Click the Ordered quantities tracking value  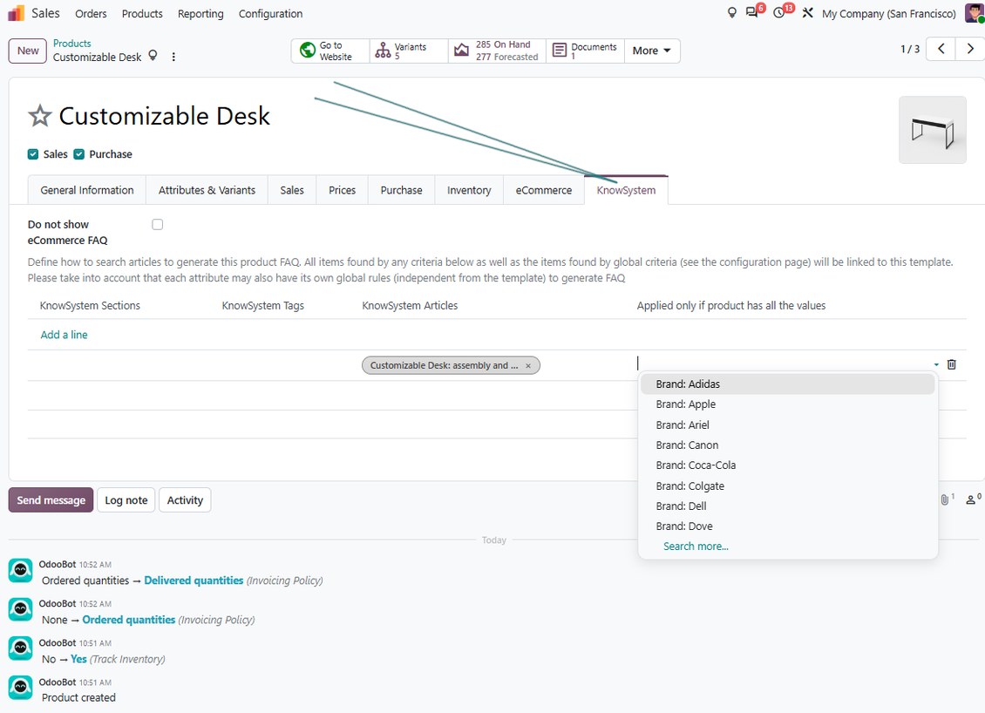pyautogui.click(x=129, y=620)
